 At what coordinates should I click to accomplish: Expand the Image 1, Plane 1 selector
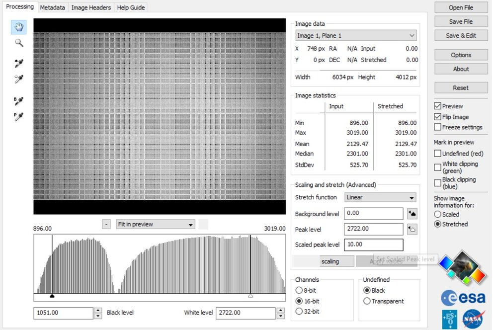pyautogui.click(x=356, y=36)
